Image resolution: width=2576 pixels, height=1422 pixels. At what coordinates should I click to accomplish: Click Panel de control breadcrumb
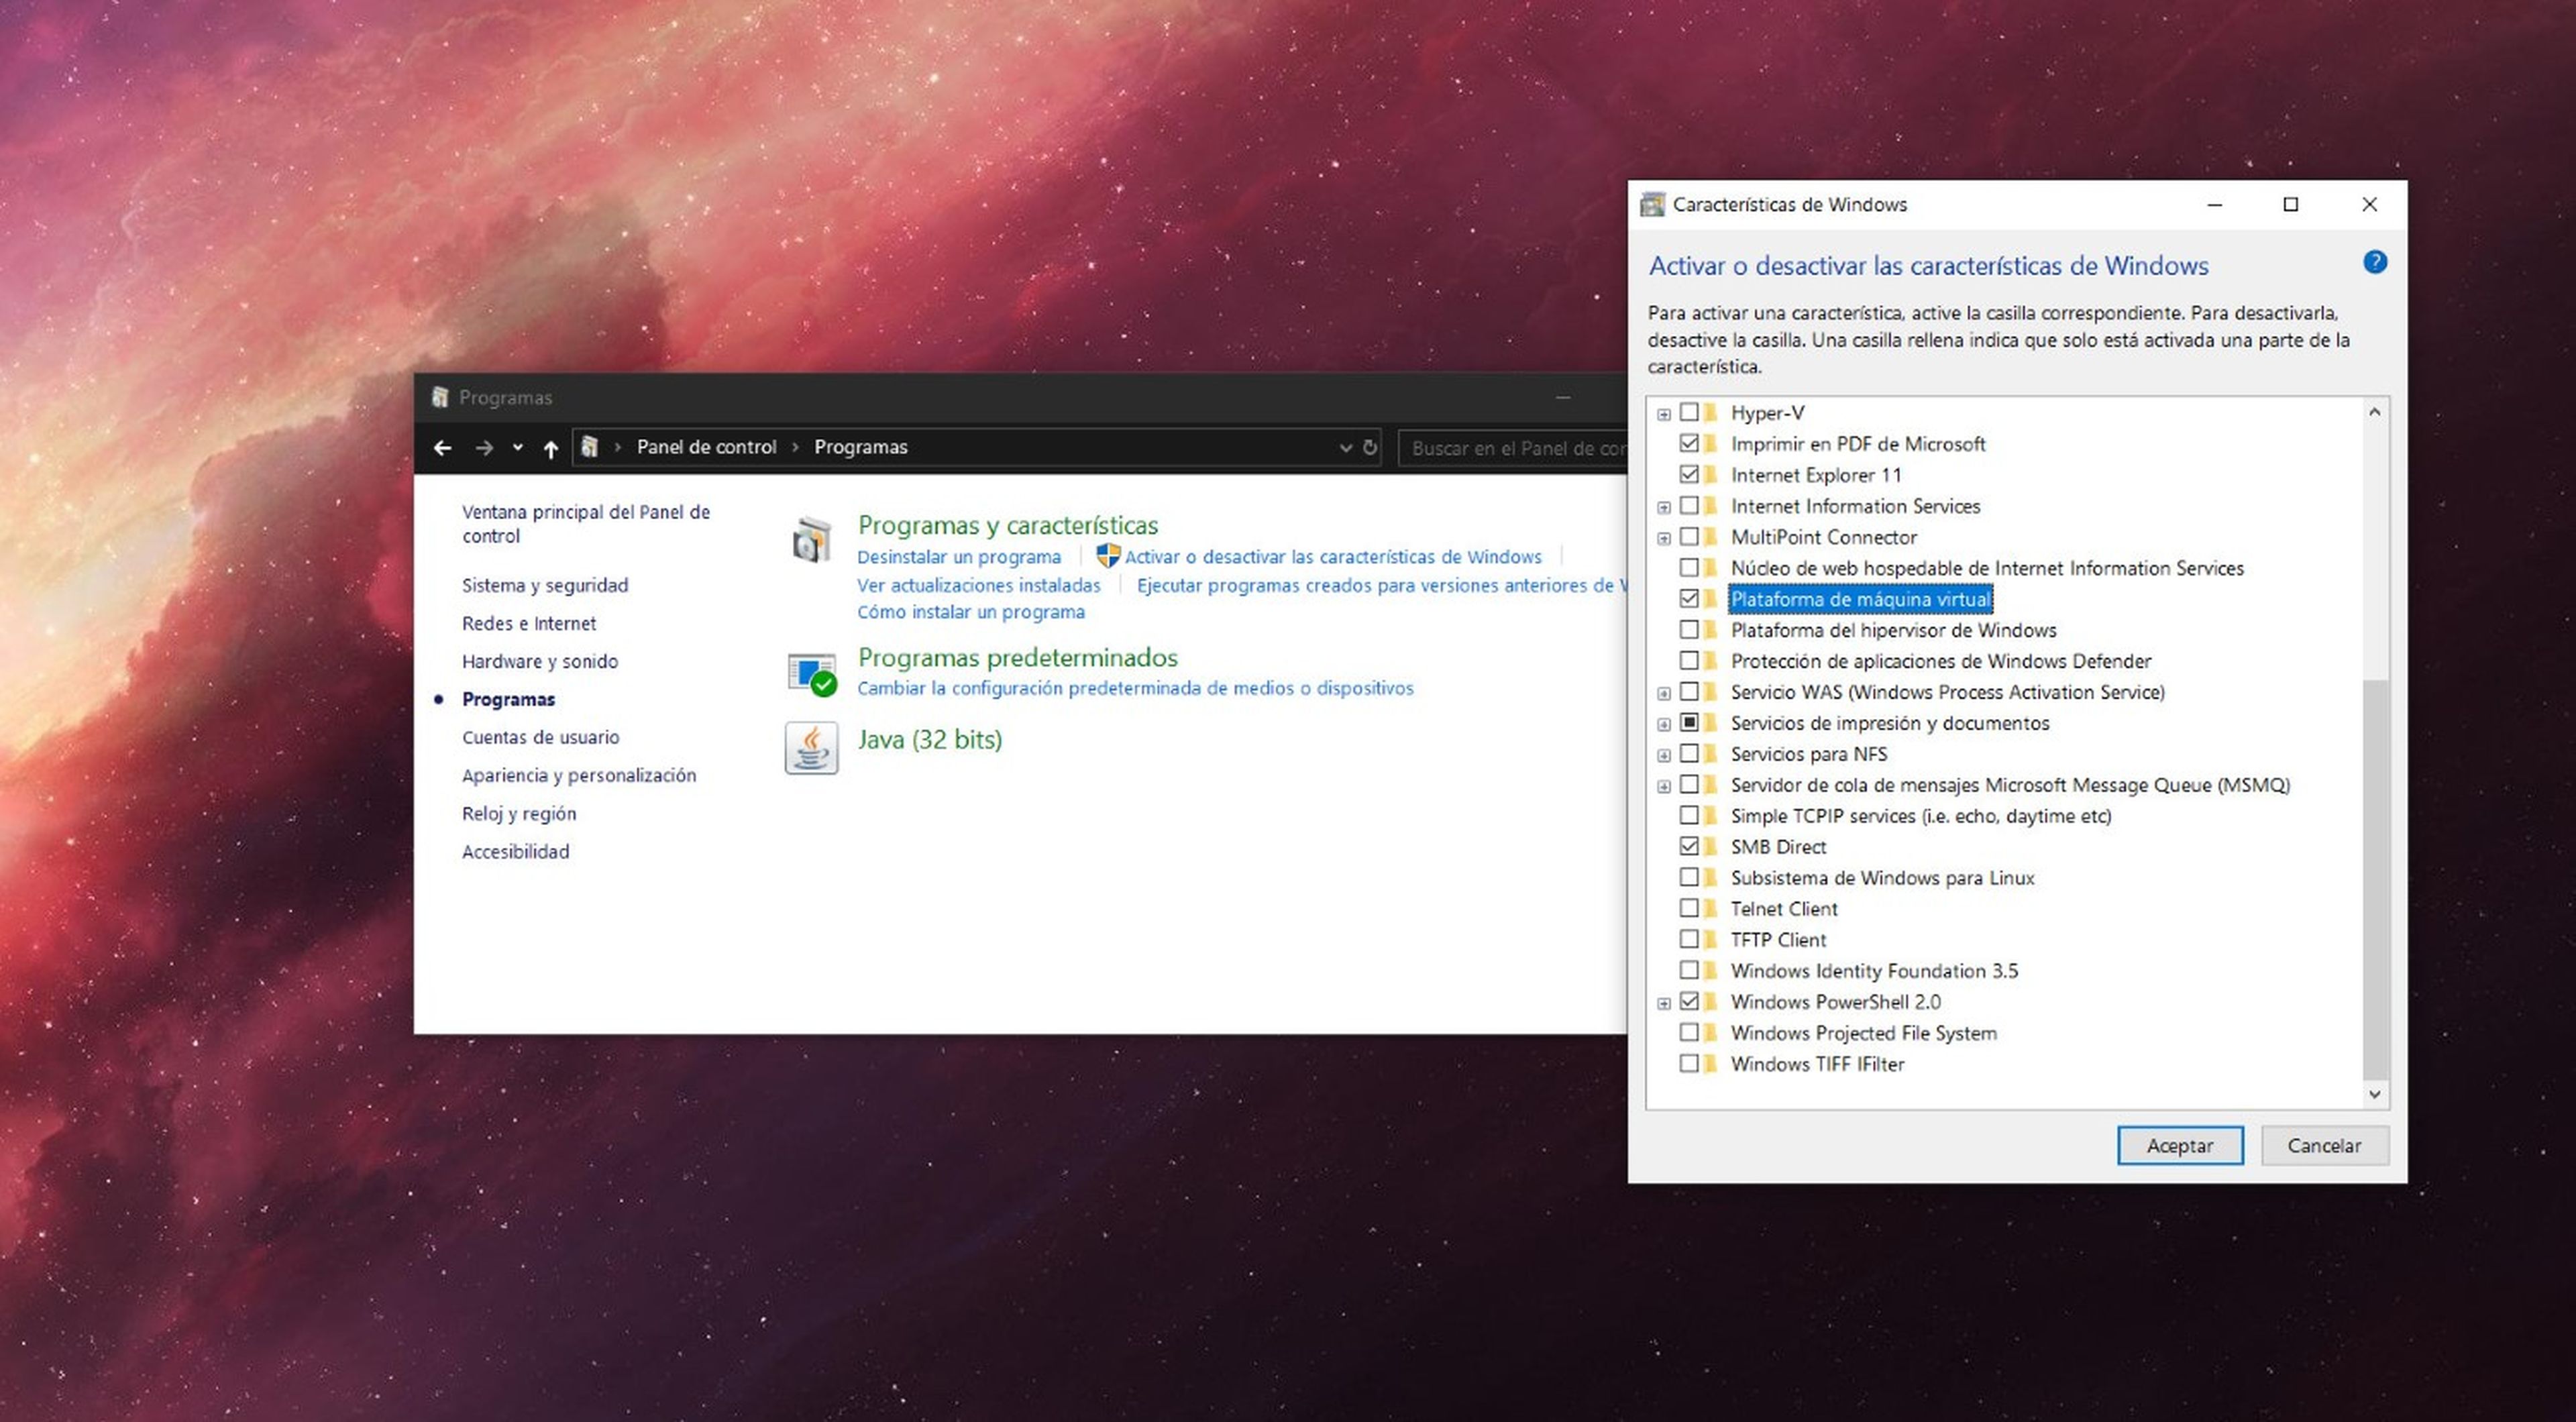coord(706,447)
